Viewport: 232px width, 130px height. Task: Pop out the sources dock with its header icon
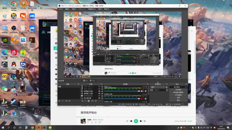[x=102, y=84]
